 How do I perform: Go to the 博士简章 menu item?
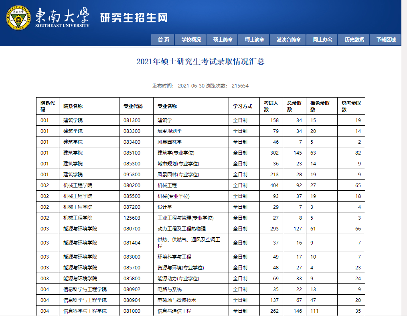pyautogui.click(x=253, y=39)
